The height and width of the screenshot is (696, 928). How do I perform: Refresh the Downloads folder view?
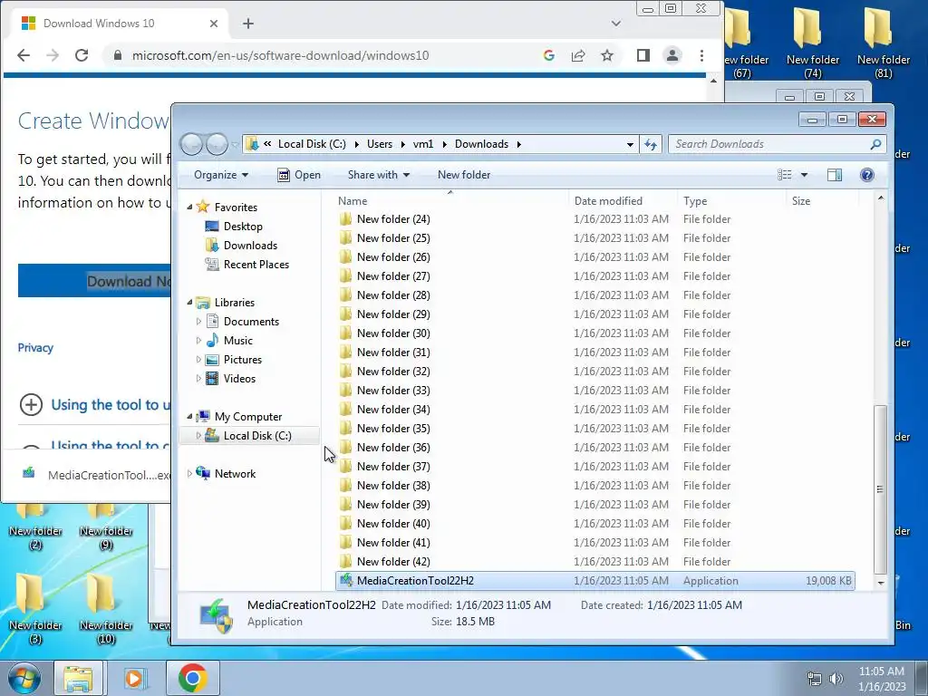coord(651,144)
